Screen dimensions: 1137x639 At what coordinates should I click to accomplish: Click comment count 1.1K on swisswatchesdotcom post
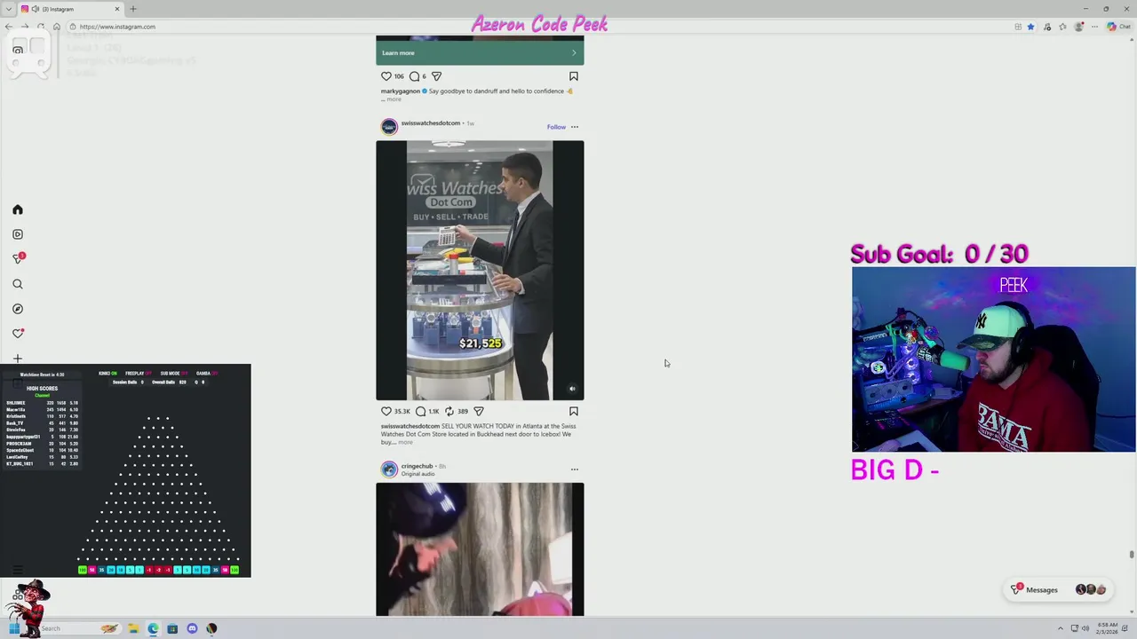pyautogui.click(x=433, y=411)
